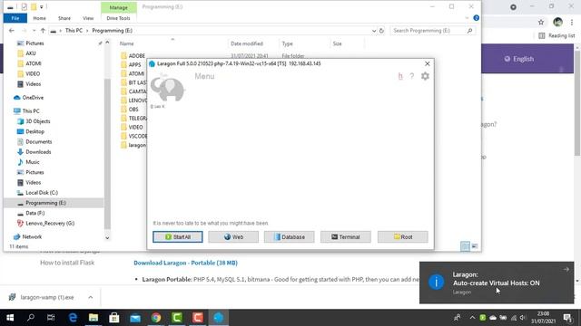Open Chrome from taskbar

pos(156,318)
